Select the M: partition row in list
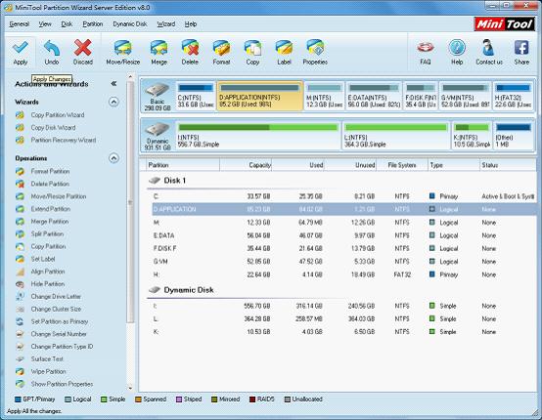Image resolution: width=542 pixels, height=420 pixels. pos(344,223)
